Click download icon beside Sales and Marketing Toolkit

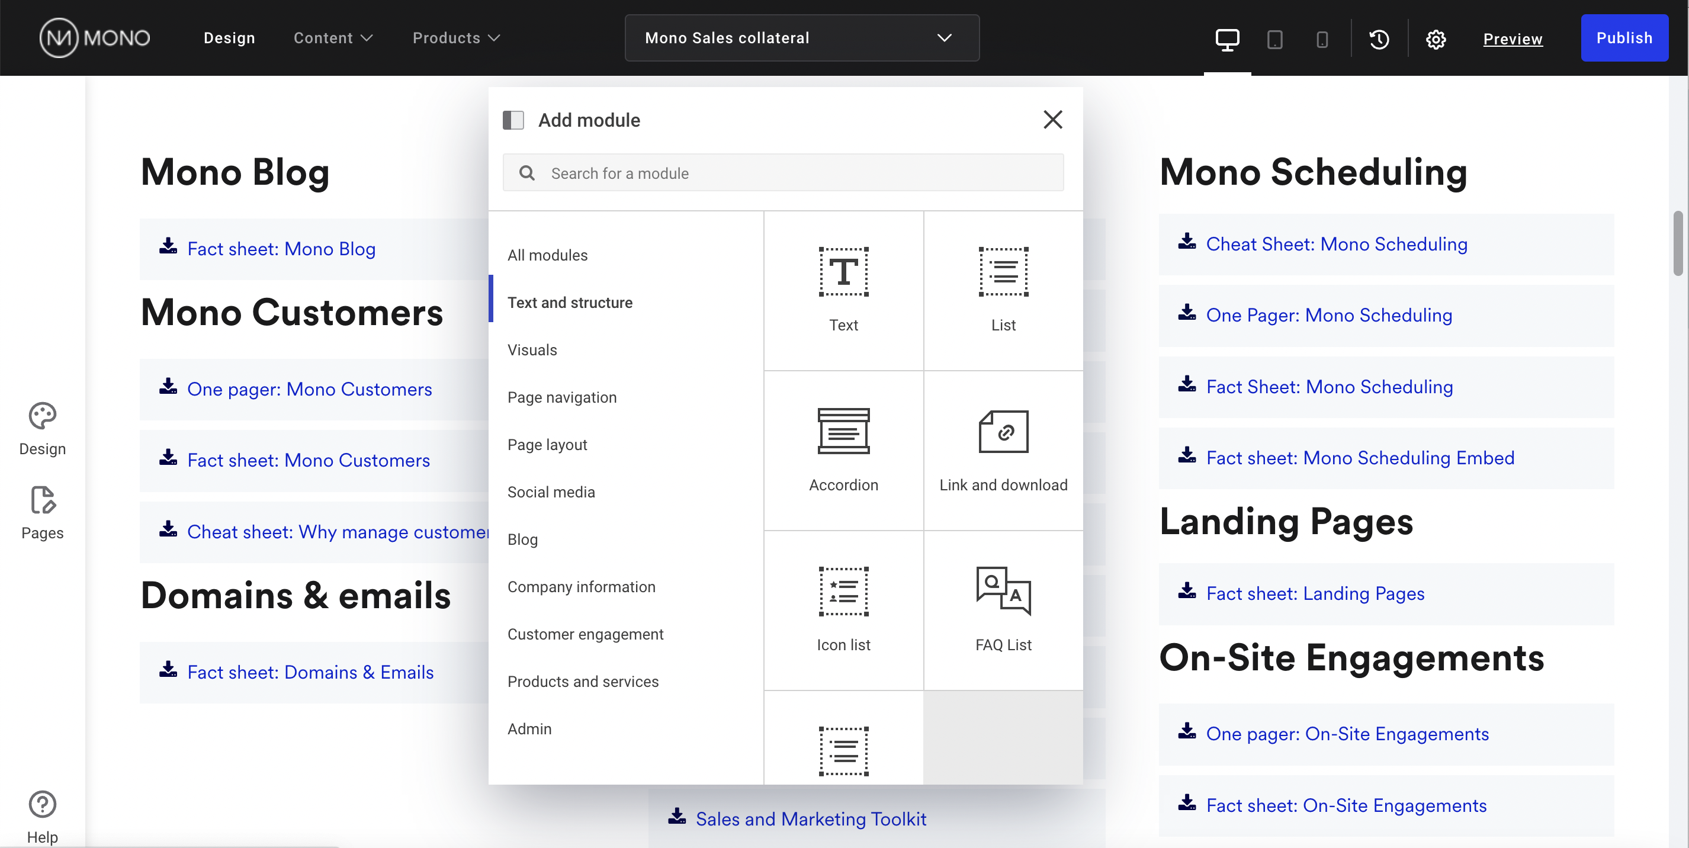[677, 817]
